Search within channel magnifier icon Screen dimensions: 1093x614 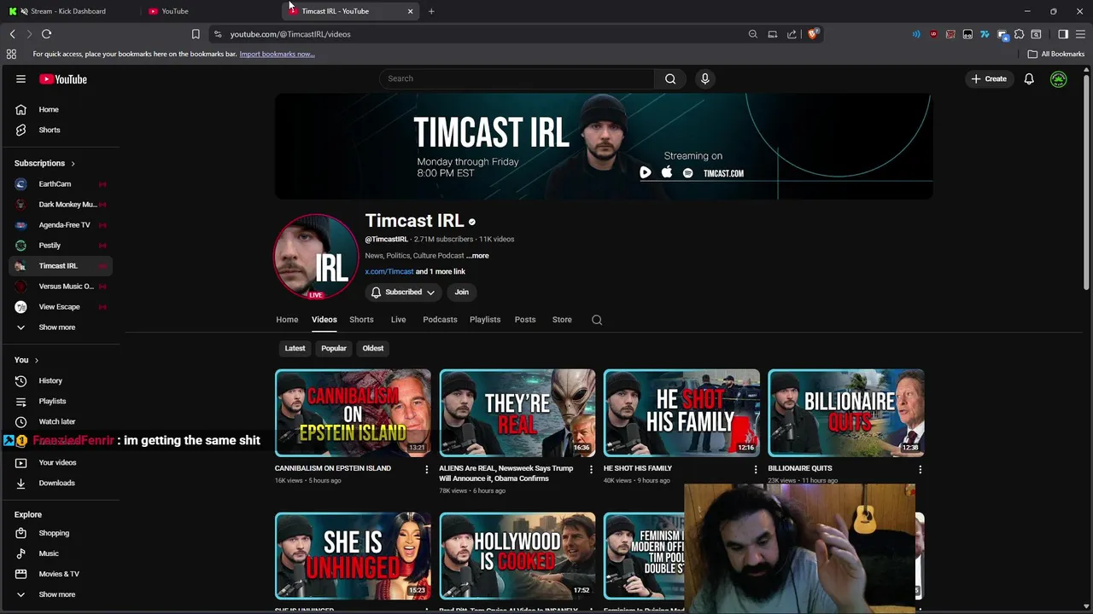(x=597, y=320)
